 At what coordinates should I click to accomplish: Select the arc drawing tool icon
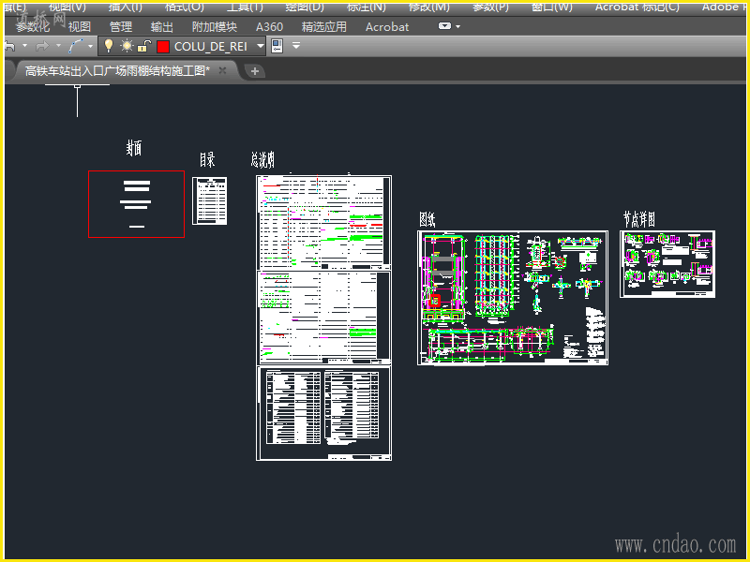tap(75, 46)
